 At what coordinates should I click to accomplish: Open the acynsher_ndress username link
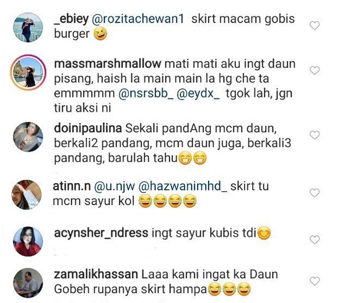click(x=101, y=233)
